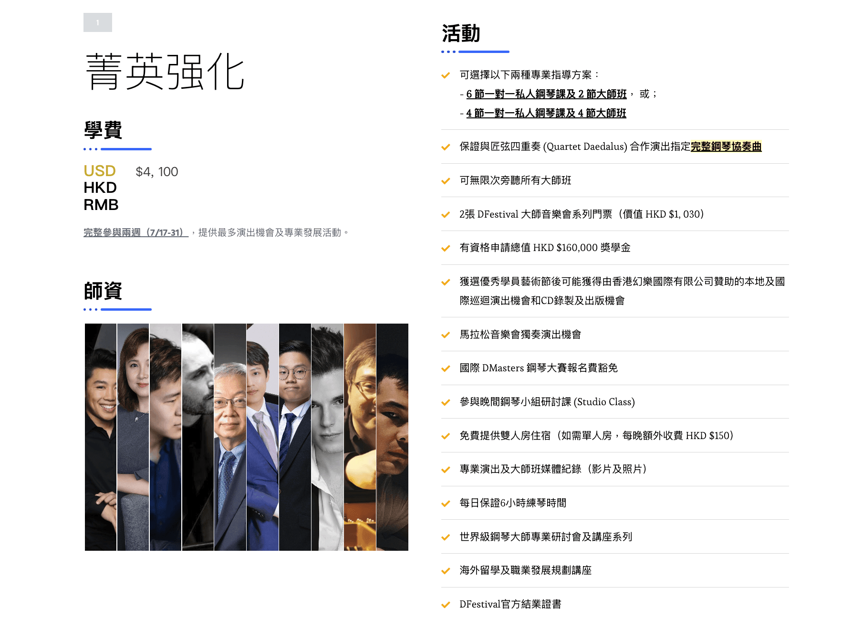Click the faculty portrait collage image
Screen dimensions: 852x630
pos(247,437)
